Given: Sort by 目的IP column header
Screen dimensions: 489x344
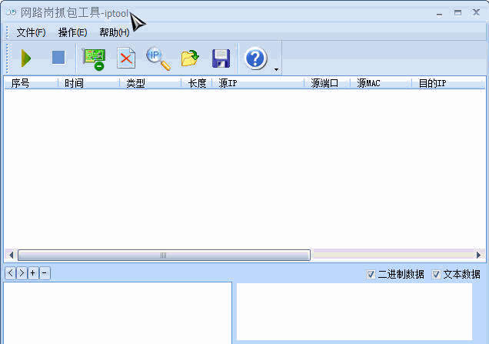Looking at the screenshot, I should [x=448, y=83].
